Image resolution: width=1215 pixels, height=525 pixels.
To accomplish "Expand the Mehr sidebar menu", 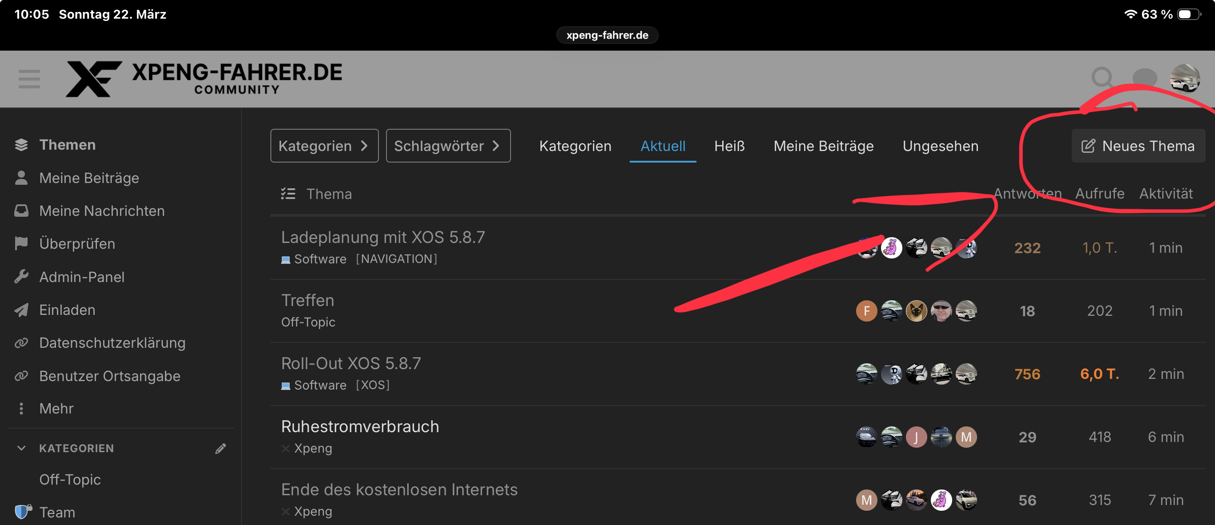I will click(x=56, y=408).
